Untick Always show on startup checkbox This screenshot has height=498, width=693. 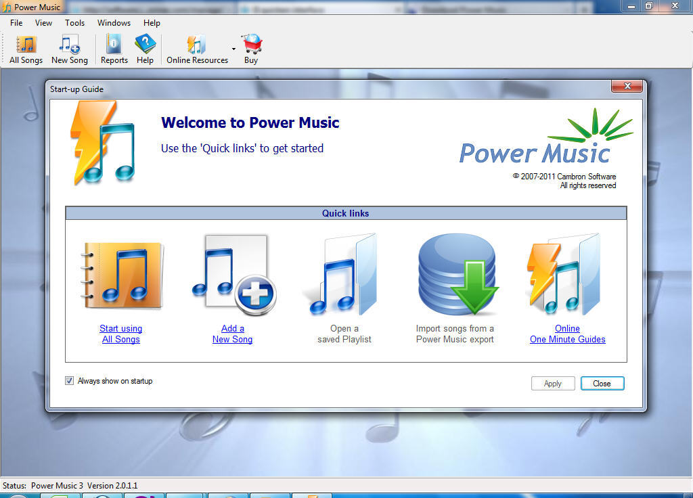point(70,381)
